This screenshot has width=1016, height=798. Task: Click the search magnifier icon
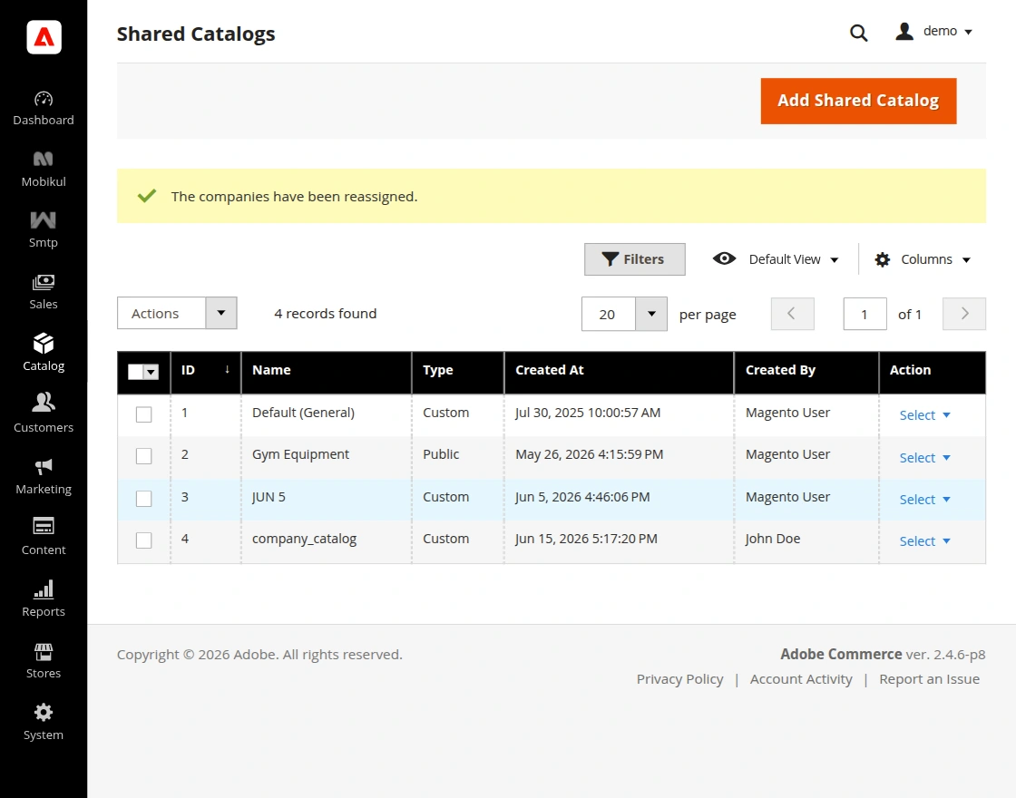click(858, 33)
